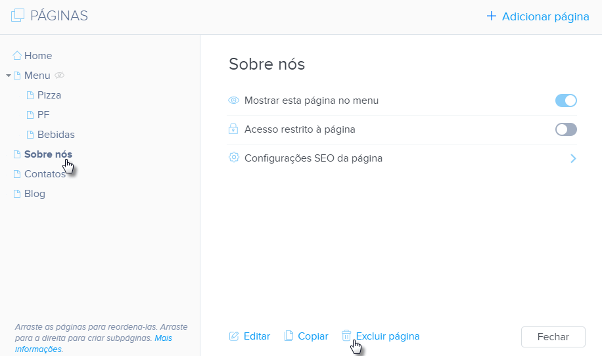Image resolution: width=602 pixels, height=356 pixels.
Task: Disable 'Mostrar esta página no menu' switch
Action: [x=566, y=100]
